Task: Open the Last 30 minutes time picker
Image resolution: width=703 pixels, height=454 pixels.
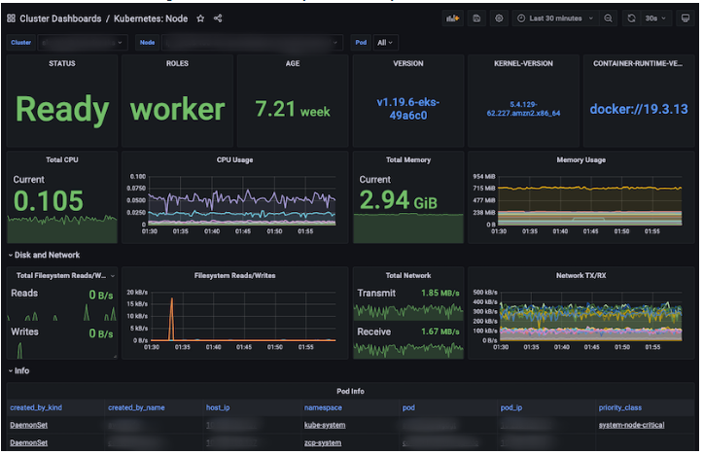Action: click(555, 18)
